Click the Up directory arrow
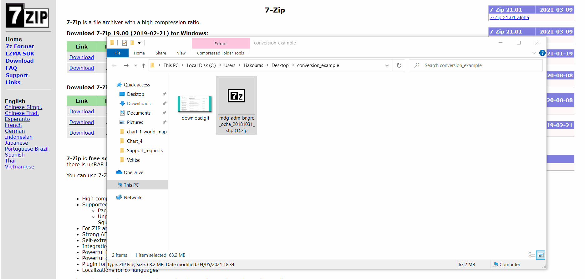This screenshot has width=585, height=279. coord(144,65)
